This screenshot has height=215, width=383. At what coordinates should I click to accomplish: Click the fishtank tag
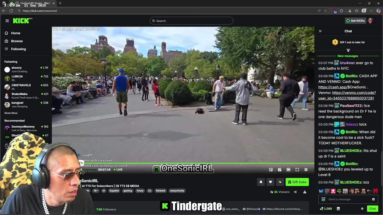(161, 191)
